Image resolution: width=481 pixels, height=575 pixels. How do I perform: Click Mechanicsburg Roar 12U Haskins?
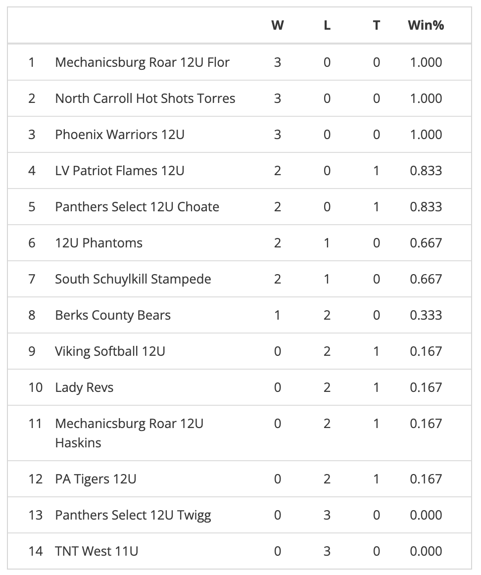(129, 433)
